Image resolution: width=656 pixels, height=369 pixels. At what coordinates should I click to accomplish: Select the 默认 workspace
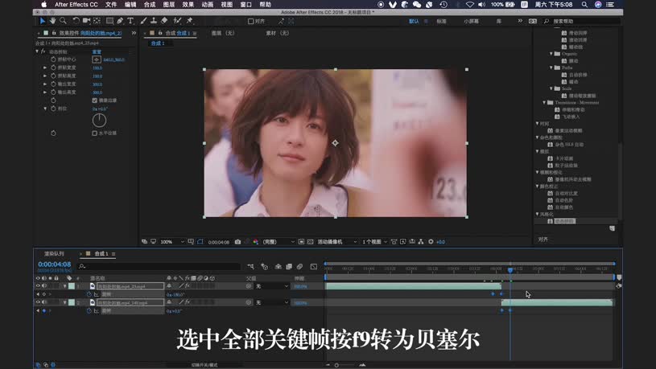coord(414,22)
